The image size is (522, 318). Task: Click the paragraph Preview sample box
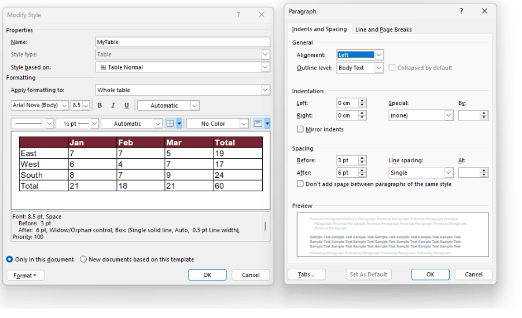(393, 235)
